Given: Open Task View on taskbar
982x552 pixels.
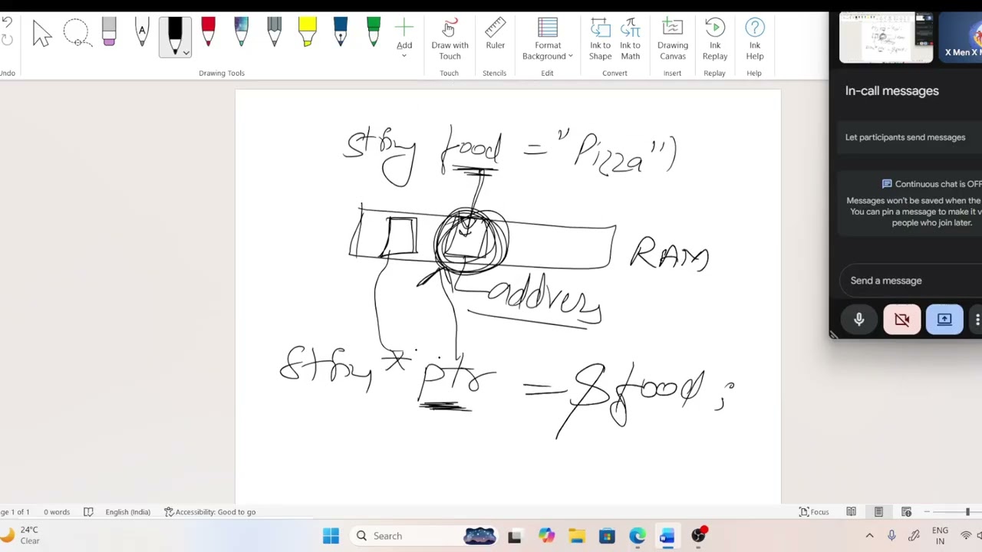Looking at the screenshot, I should (x=515, y=536).
